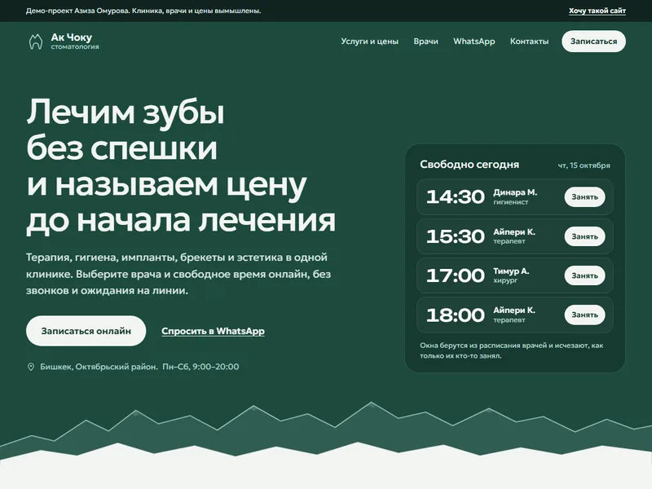
Task: Select the 14:30 time text
Action: [x=456, y=196]
